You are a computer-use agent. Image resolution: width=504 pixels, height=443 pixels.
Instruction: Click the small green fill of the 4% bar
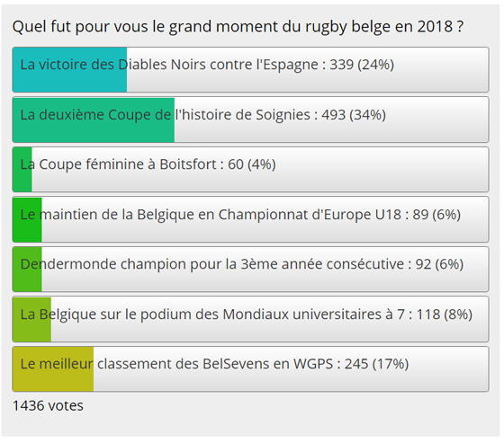22,170
